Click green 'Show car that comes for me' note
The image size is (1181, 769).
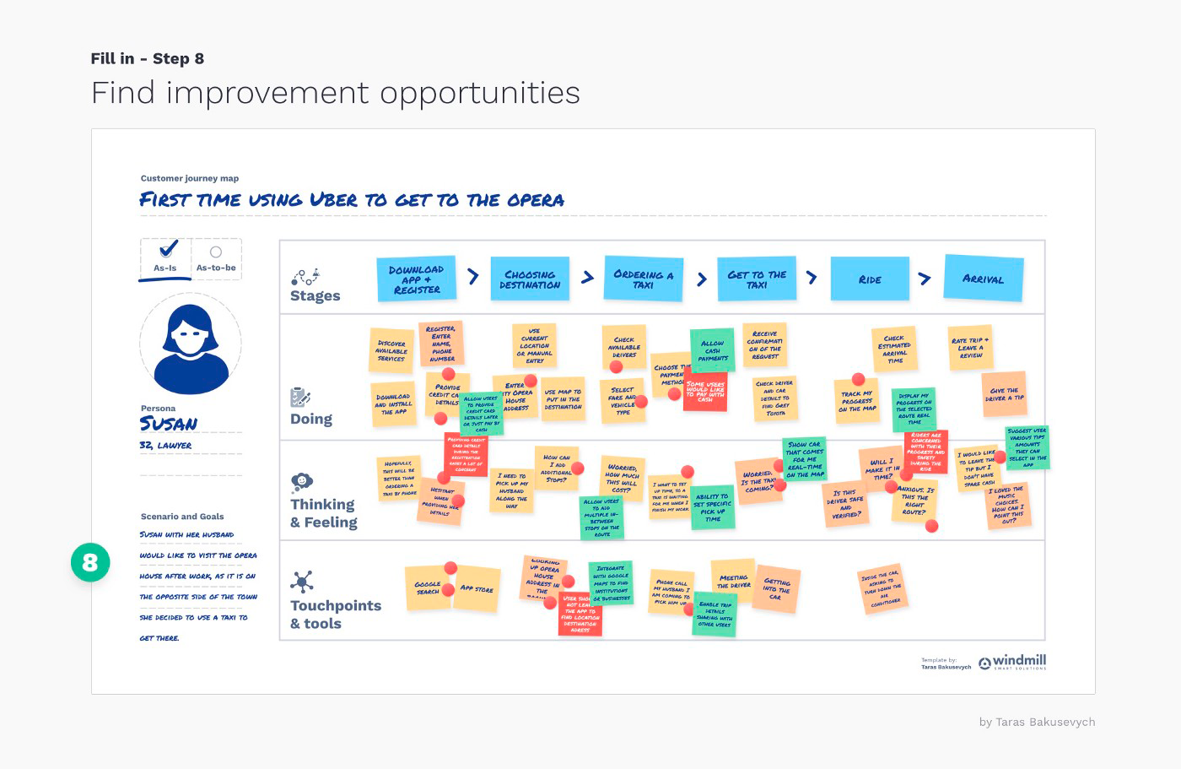coord(804,459)
